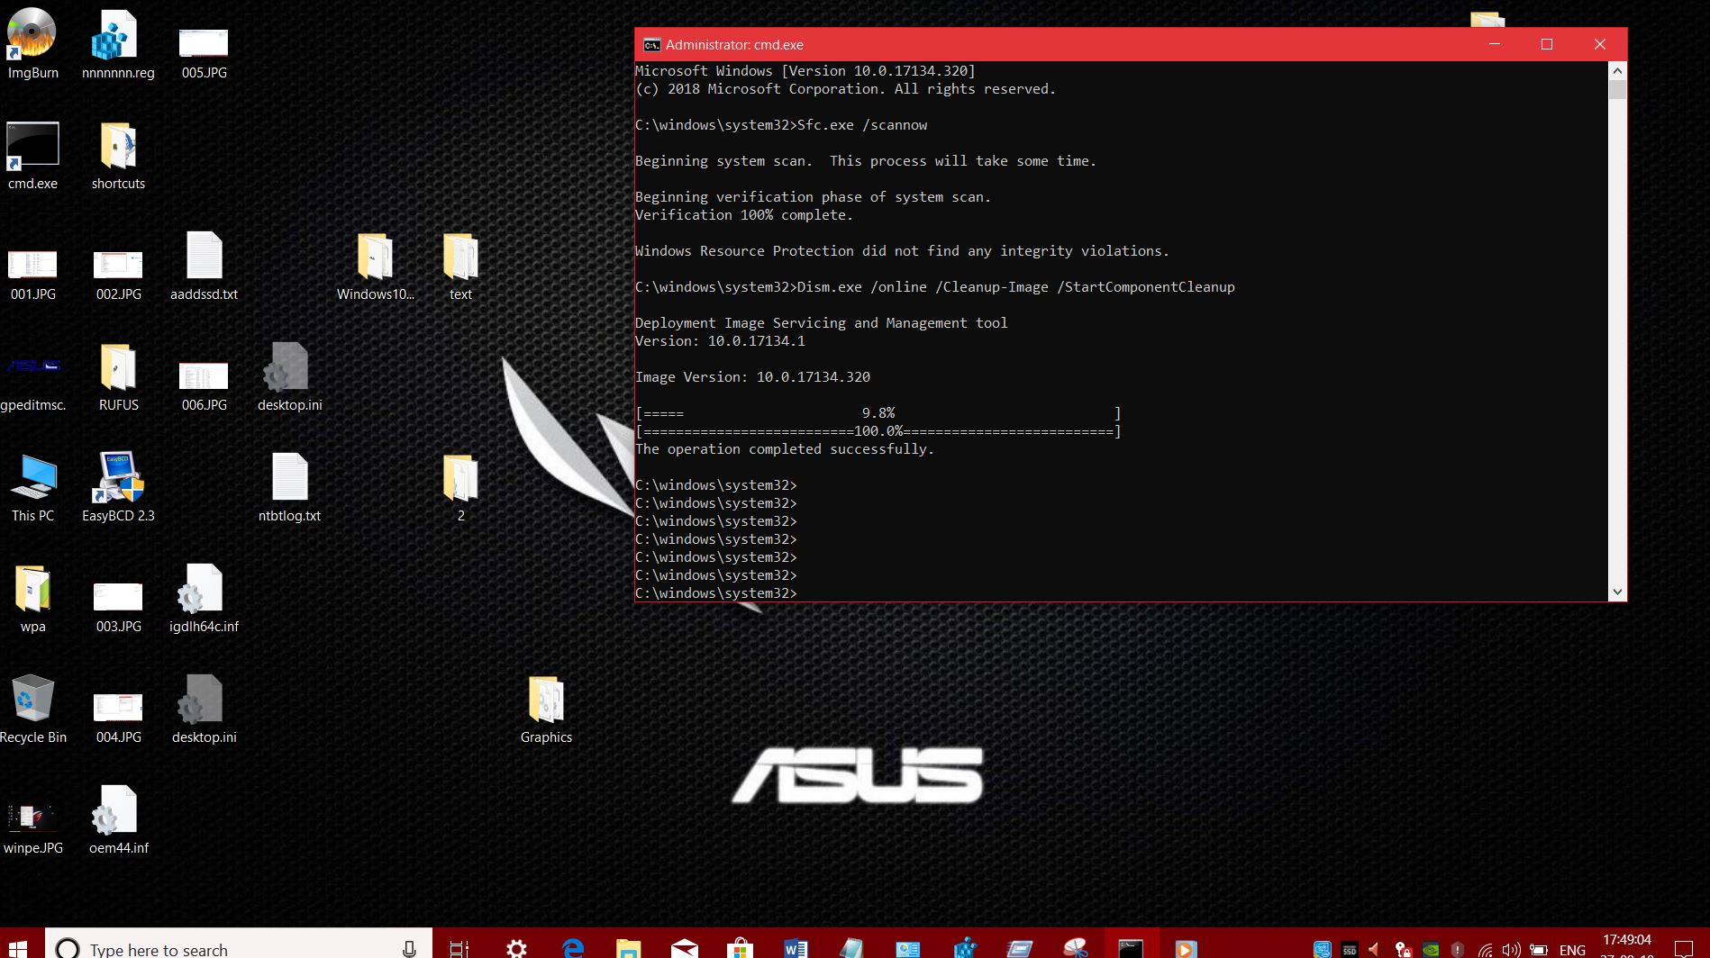Select the 002.JPG image file
This screenshot has width=1710, height=958.
[118, 273]
